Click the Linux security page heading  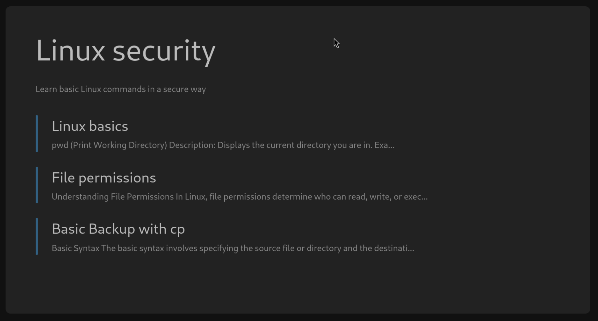coord(125,51)
